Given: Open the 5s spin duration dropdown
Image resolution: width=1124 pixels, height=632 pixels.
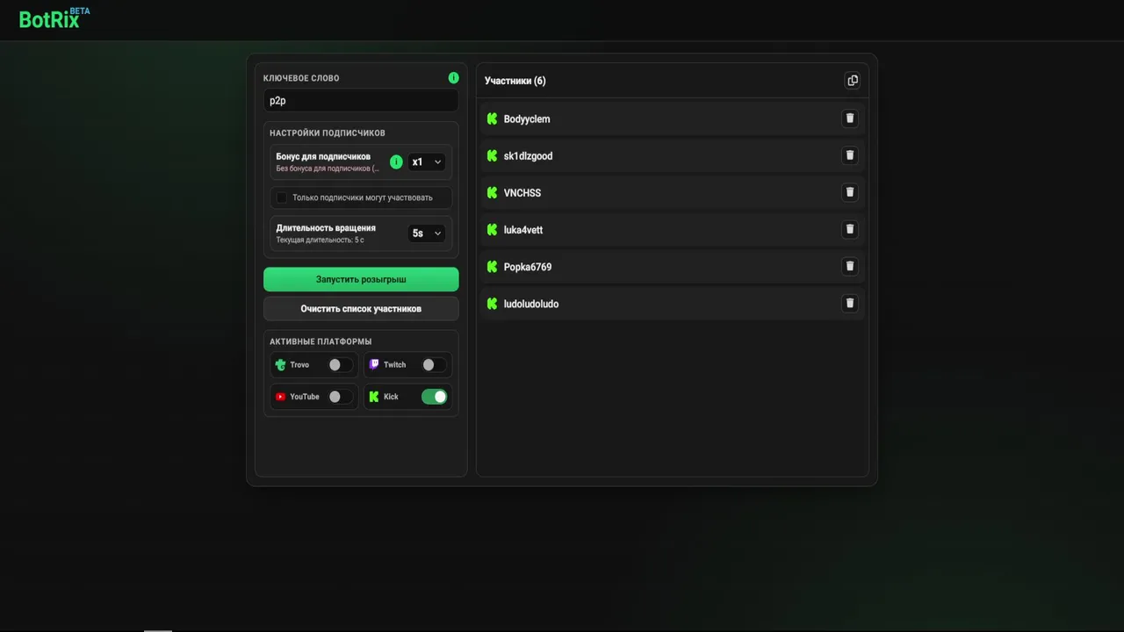Looking at the screenshot, I should point(426,233).
